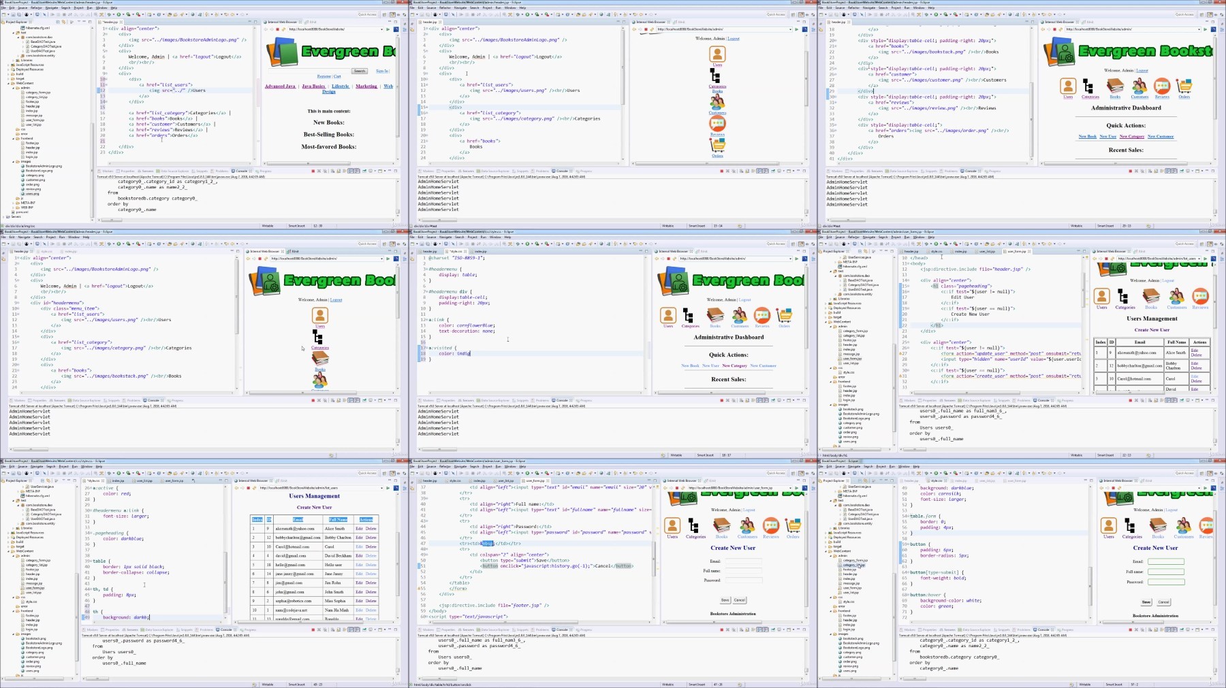This screenshot has width=1226, height=688.
Task: Click Categories tree icon in middle-left window's browser
Action: point(317,338)
